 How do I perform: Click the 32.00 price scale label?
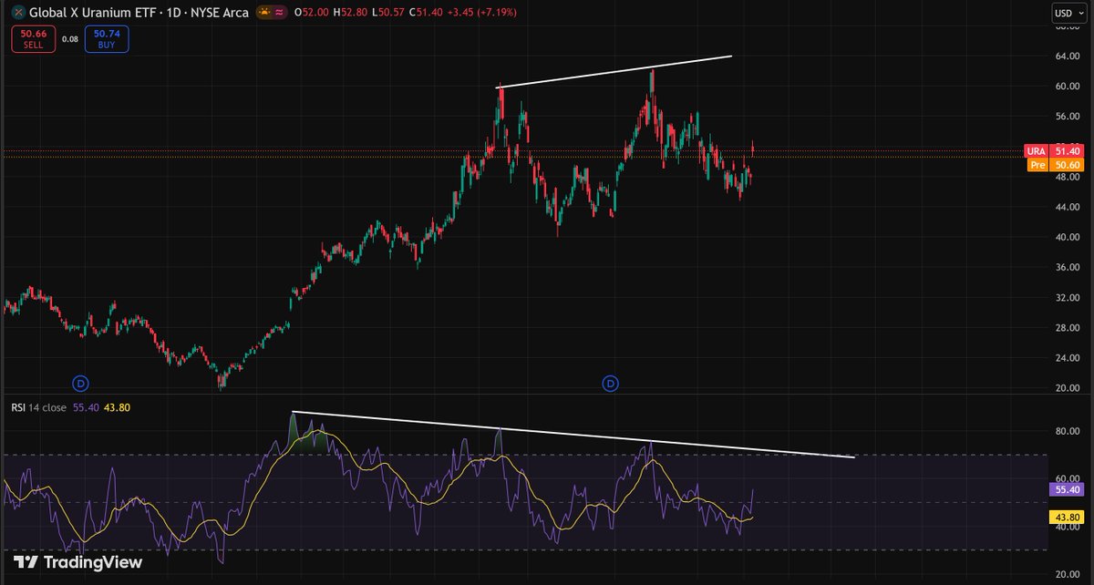coord(1067,297)
